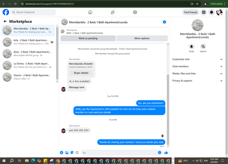Bookmark this page with the star icon

coord(197,4)
